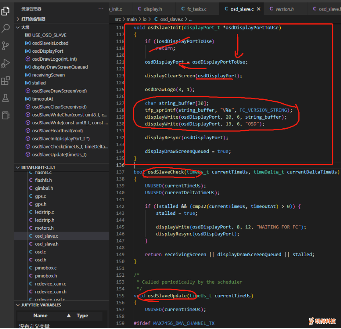
Task: Switch to the display.h tab
Action: click(152, 9)
